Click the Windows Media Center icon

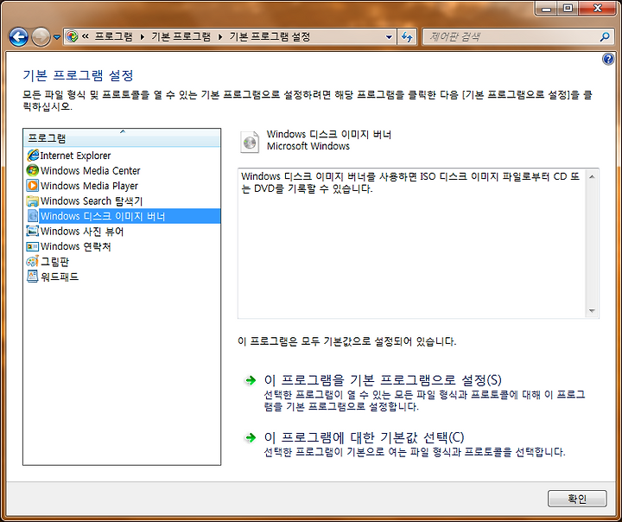[x=33, y=170]
